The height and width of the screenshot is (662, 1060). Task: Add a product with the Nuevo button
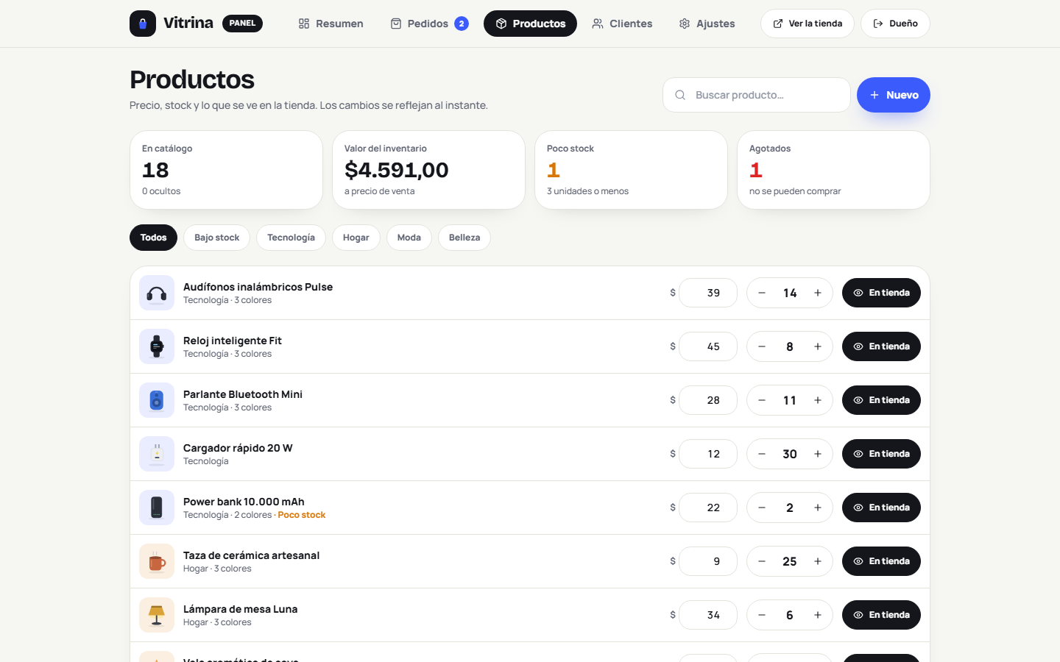click(894, 95)
